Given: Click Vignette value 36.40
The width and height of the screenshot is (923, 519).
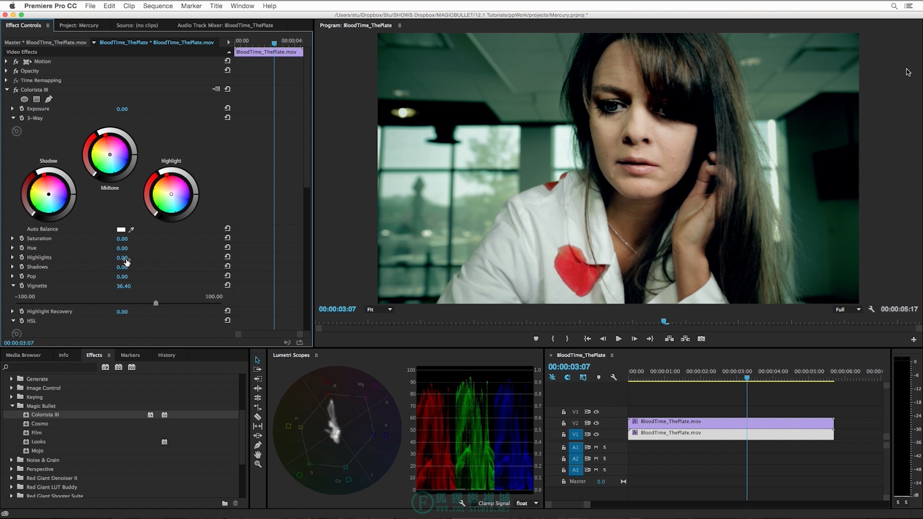Looking at the screenshot, I should click(x=124, y=286).
